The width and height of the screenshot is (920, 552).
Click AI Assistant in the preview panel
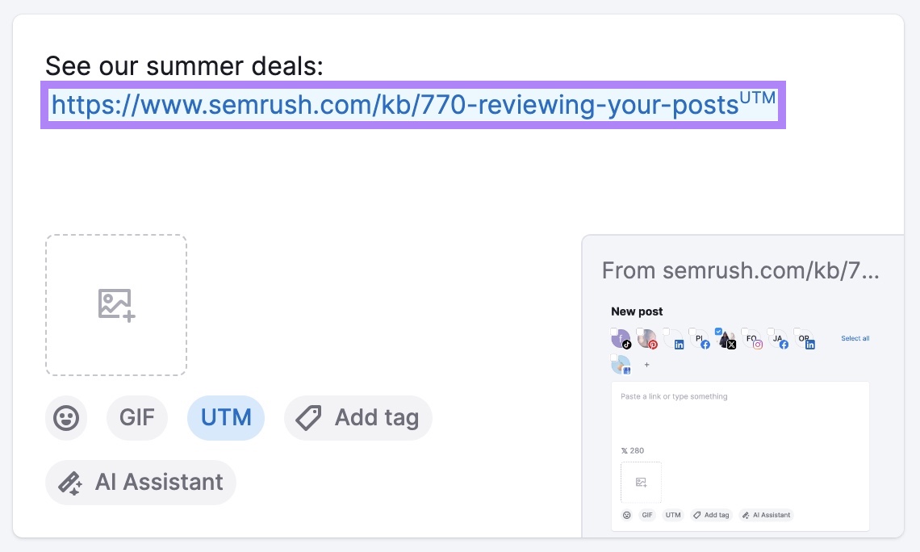pyautogui.click(x=765, y=515)
